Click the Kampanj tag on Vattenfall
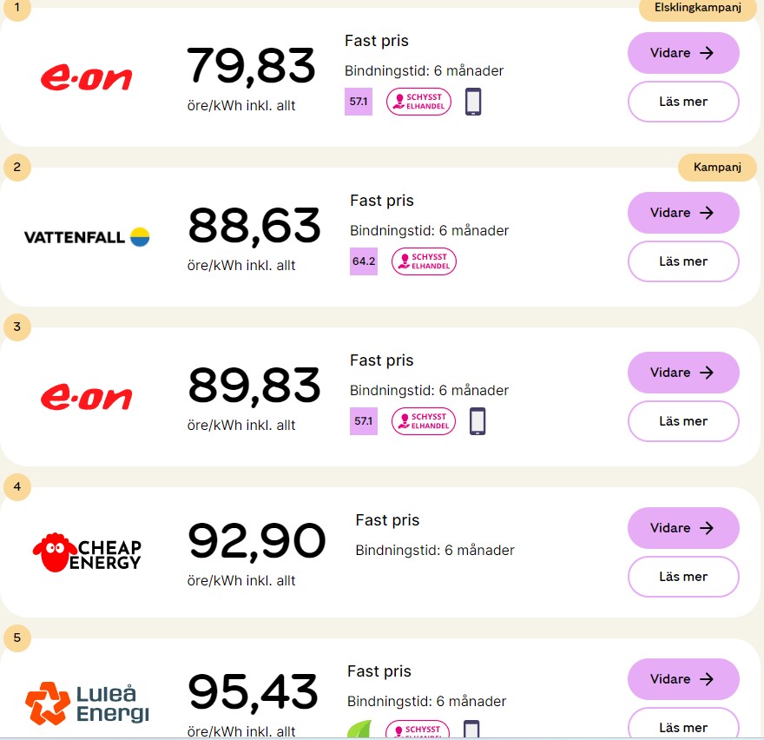The width and height of the screenshot is (764, 740). pyautogui.click(x=717, y=168)
